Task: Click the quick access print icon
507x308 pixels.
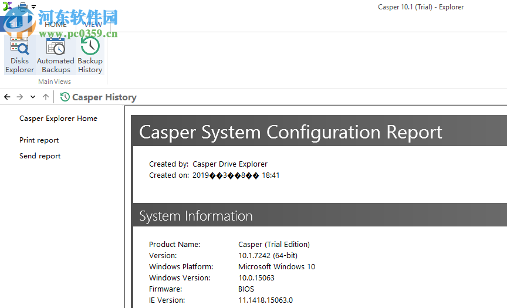Action: tap(23, 6)
